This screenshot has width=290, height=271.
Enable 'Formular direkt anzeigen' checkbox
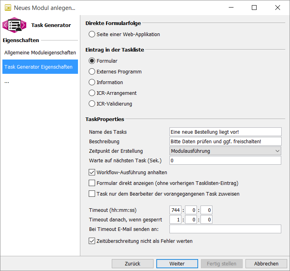[92, 183]
